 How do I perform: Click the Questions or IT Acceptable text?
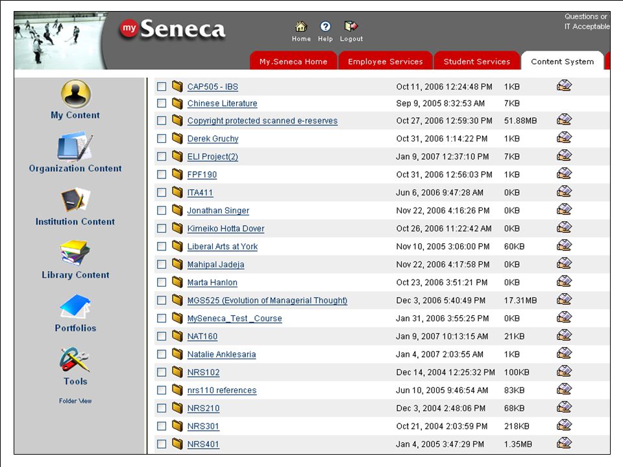(x=587, y=21)
